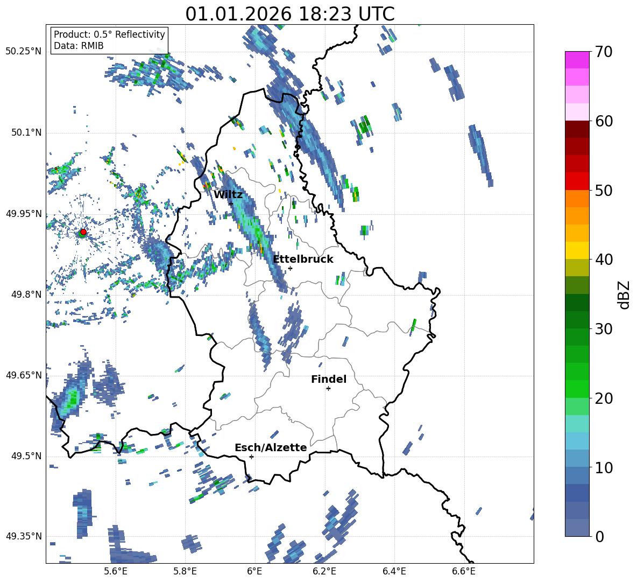
Task: Pick the yellow swatch just above 40 dBZ
Action: click(577, 250)
